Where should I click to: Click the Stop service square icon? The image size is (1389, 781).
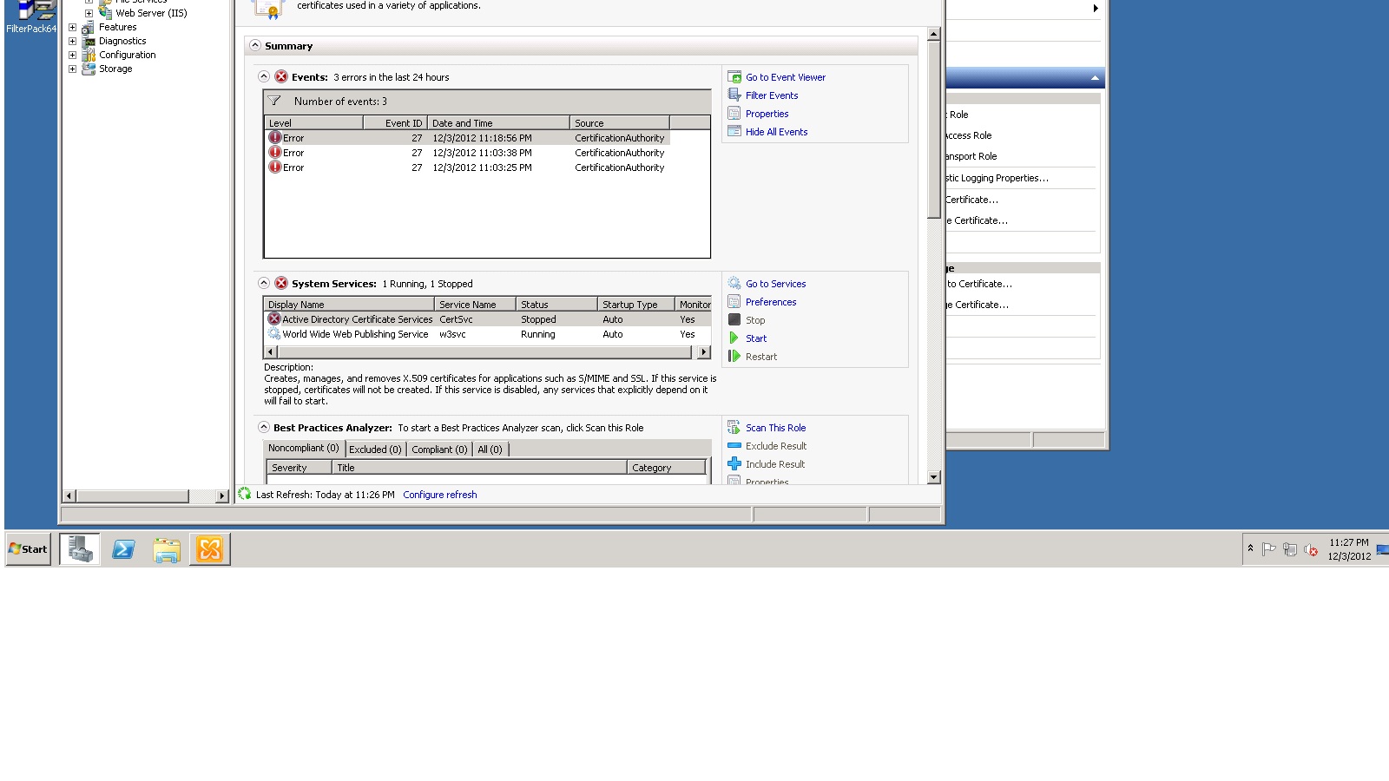pos(734,320)
